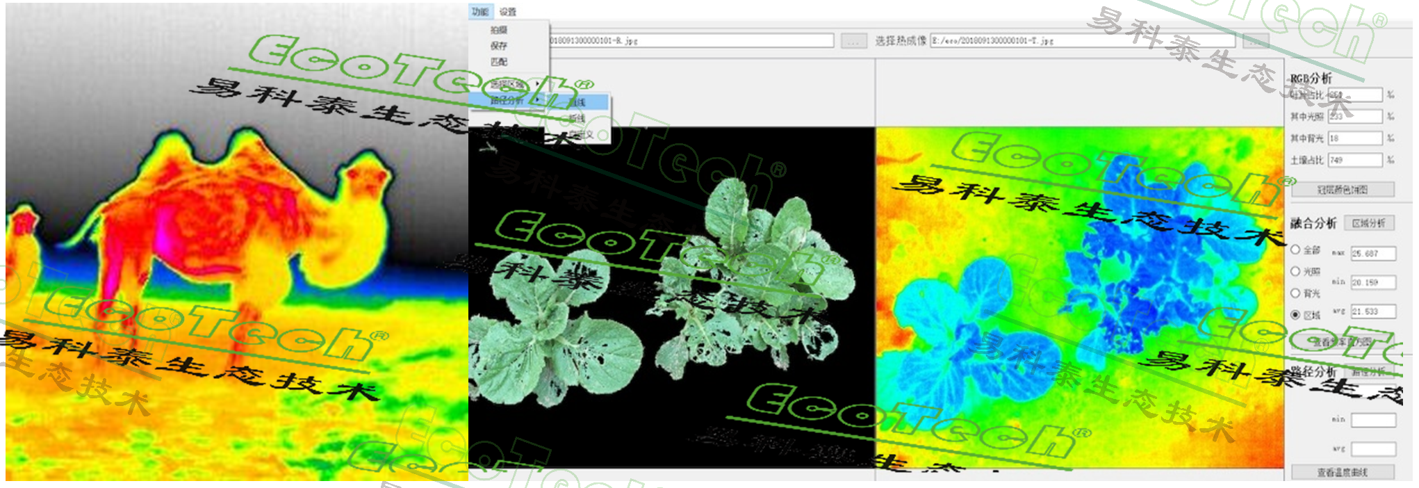Click the thermal plant image panel
The image size is (1419, 488).
click(x=1079, y=298)
